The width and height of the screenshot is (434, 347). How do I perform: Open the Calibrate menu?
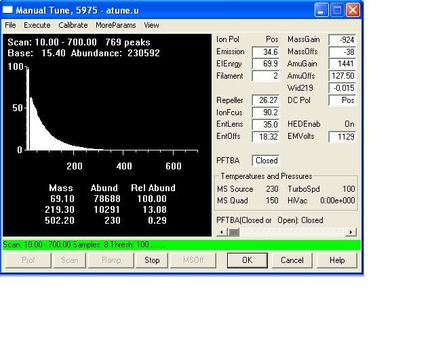73,25
